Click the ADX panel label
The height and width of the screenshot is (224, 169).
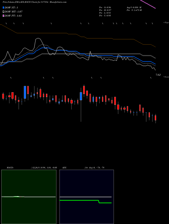click(x=64, y=168)
